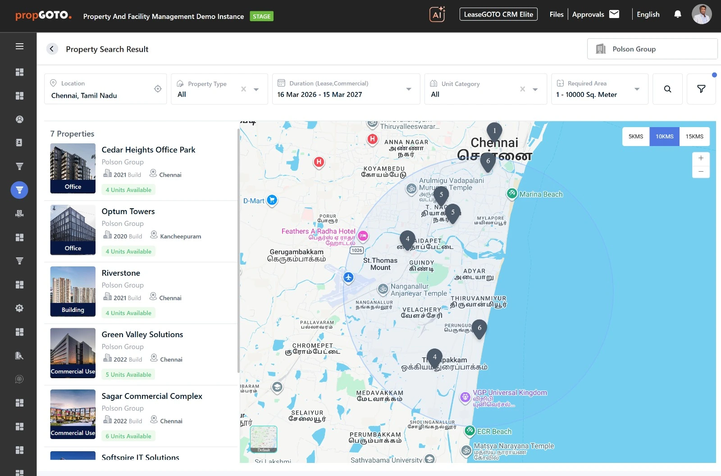This screenshot has width=721, height=476.
Task: Open the Files menu
Action: 556,14
